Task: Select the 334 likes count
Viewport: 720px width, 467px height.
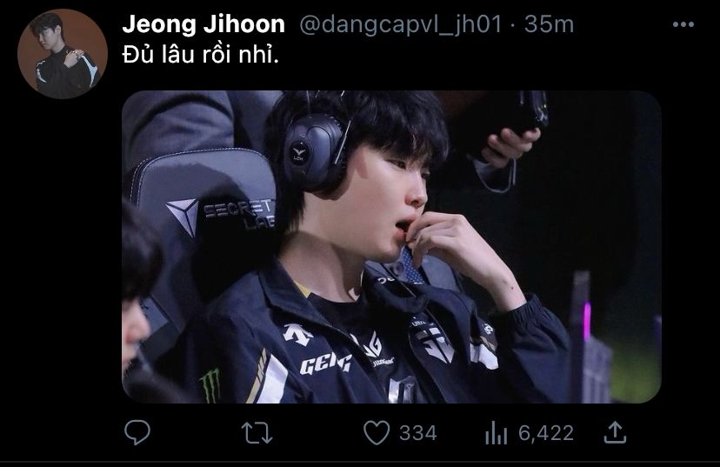Action: 418,433
